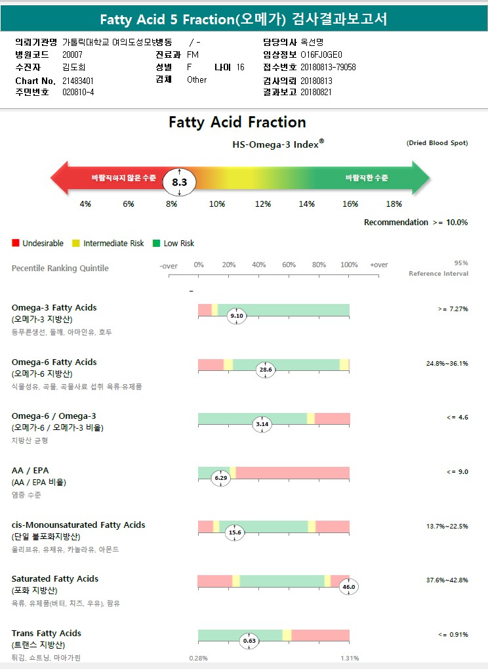Click the Fatty Acid 5 Fraction report title

tap(243, 20)
